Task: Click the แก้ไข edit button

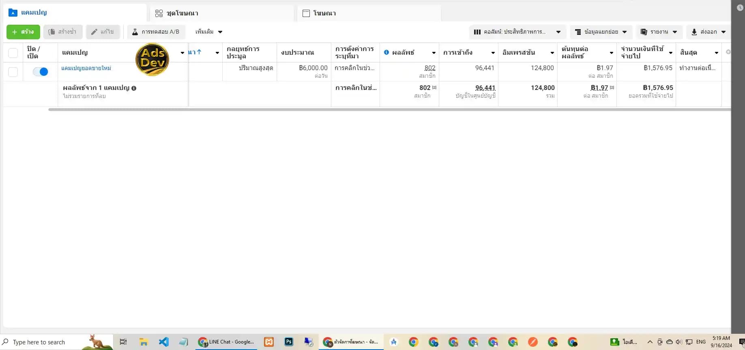Action: point(103,32)
